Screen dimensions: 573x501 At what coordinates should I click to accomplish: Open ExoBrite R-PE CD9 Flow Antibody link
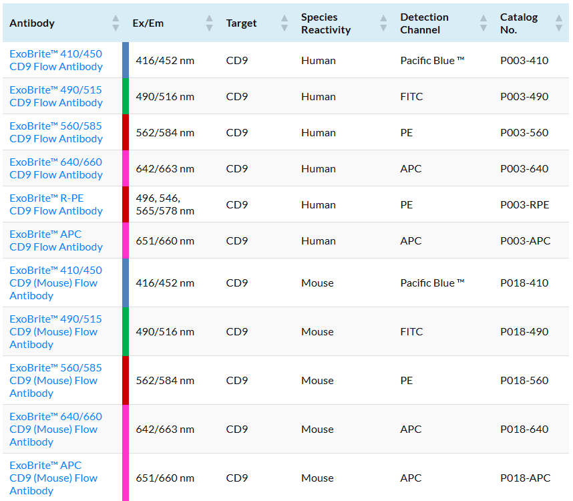coord(56,204)
